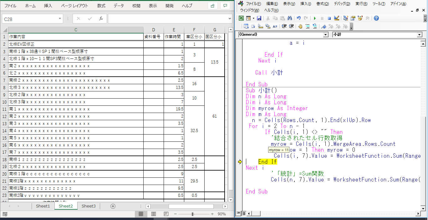The height and width of the screenshot is (220, 428).
Task: Open the VBA 挿入(I) menu
Action: [306, 4]
